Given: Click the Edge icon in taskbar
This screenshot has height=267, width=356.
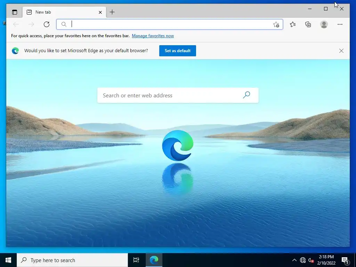Looking at the screenshot, I should point(154,260).
